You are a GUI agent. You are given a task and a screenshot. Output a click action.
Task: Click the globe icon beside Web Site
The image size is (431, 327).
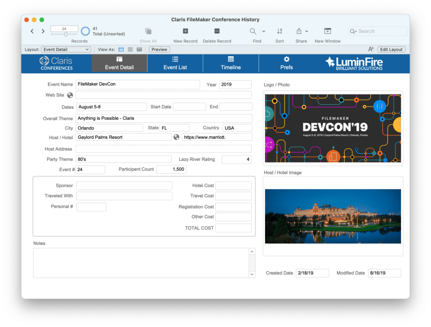70,95
